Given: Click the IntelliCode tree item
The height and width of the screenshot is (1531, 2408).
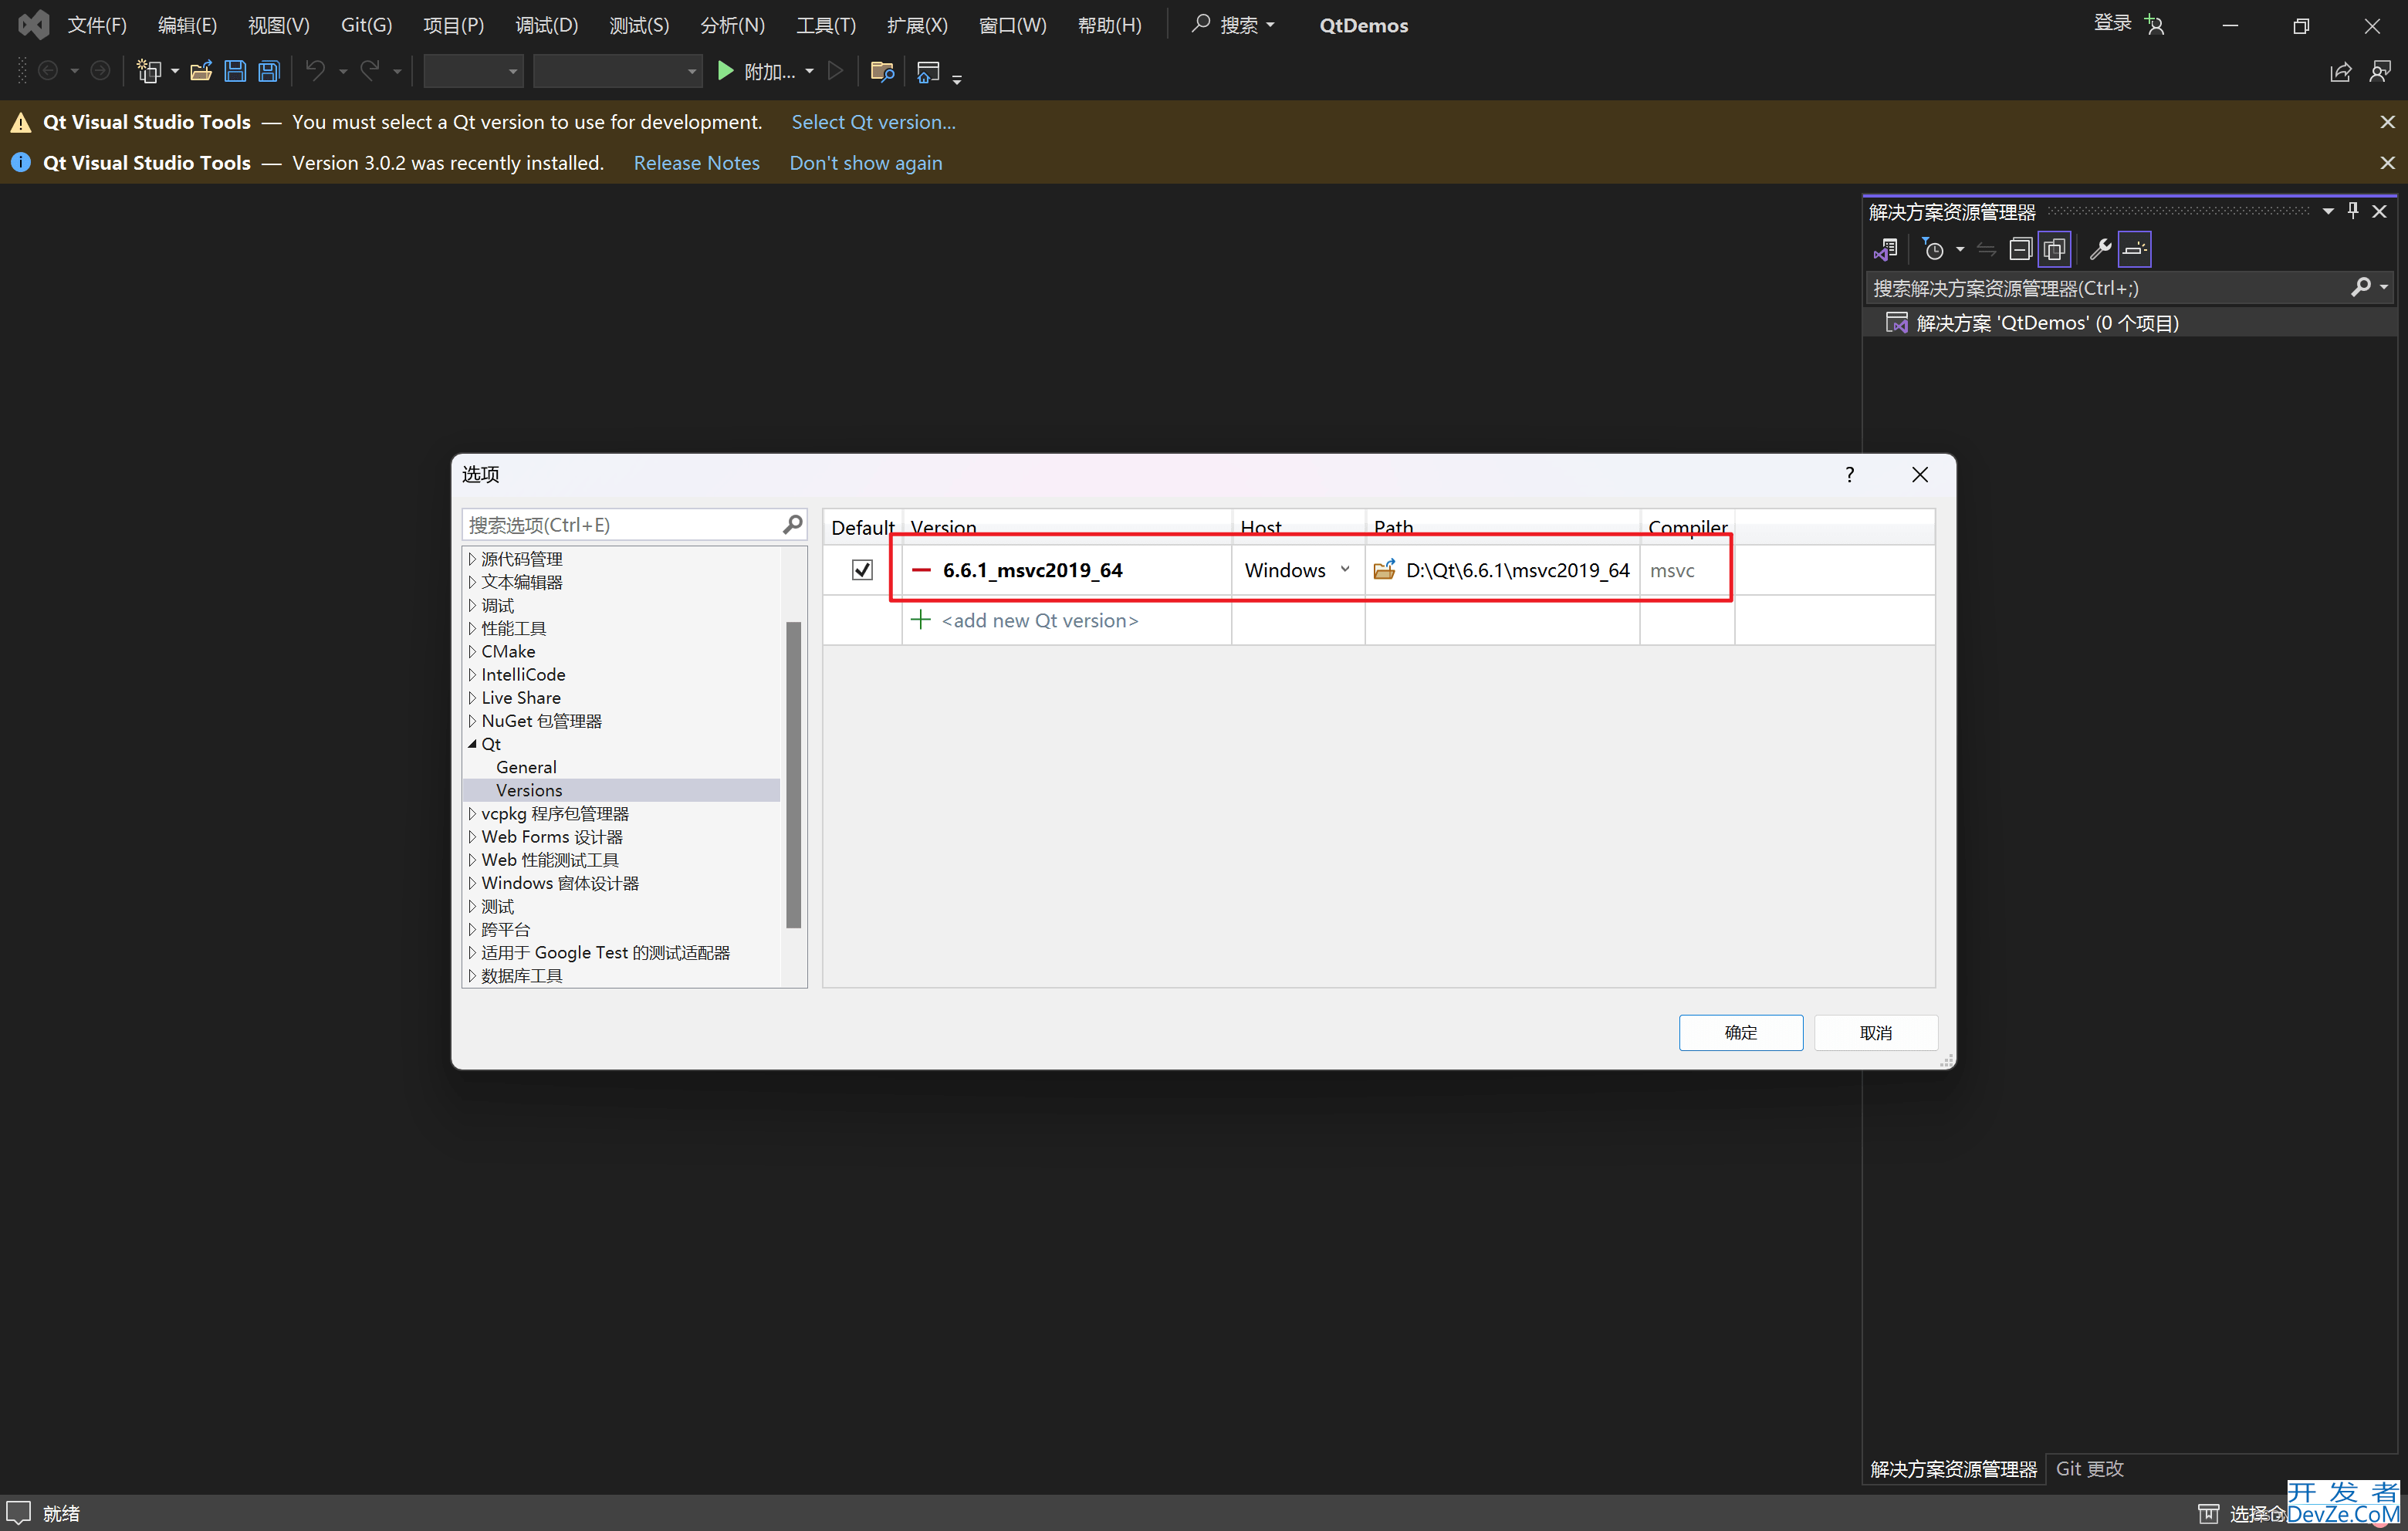Looking at the screenshot, I should click(x=523, y=674).
